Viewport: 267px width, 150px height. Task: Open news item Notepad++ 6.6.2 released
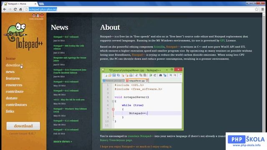[66, 91]
